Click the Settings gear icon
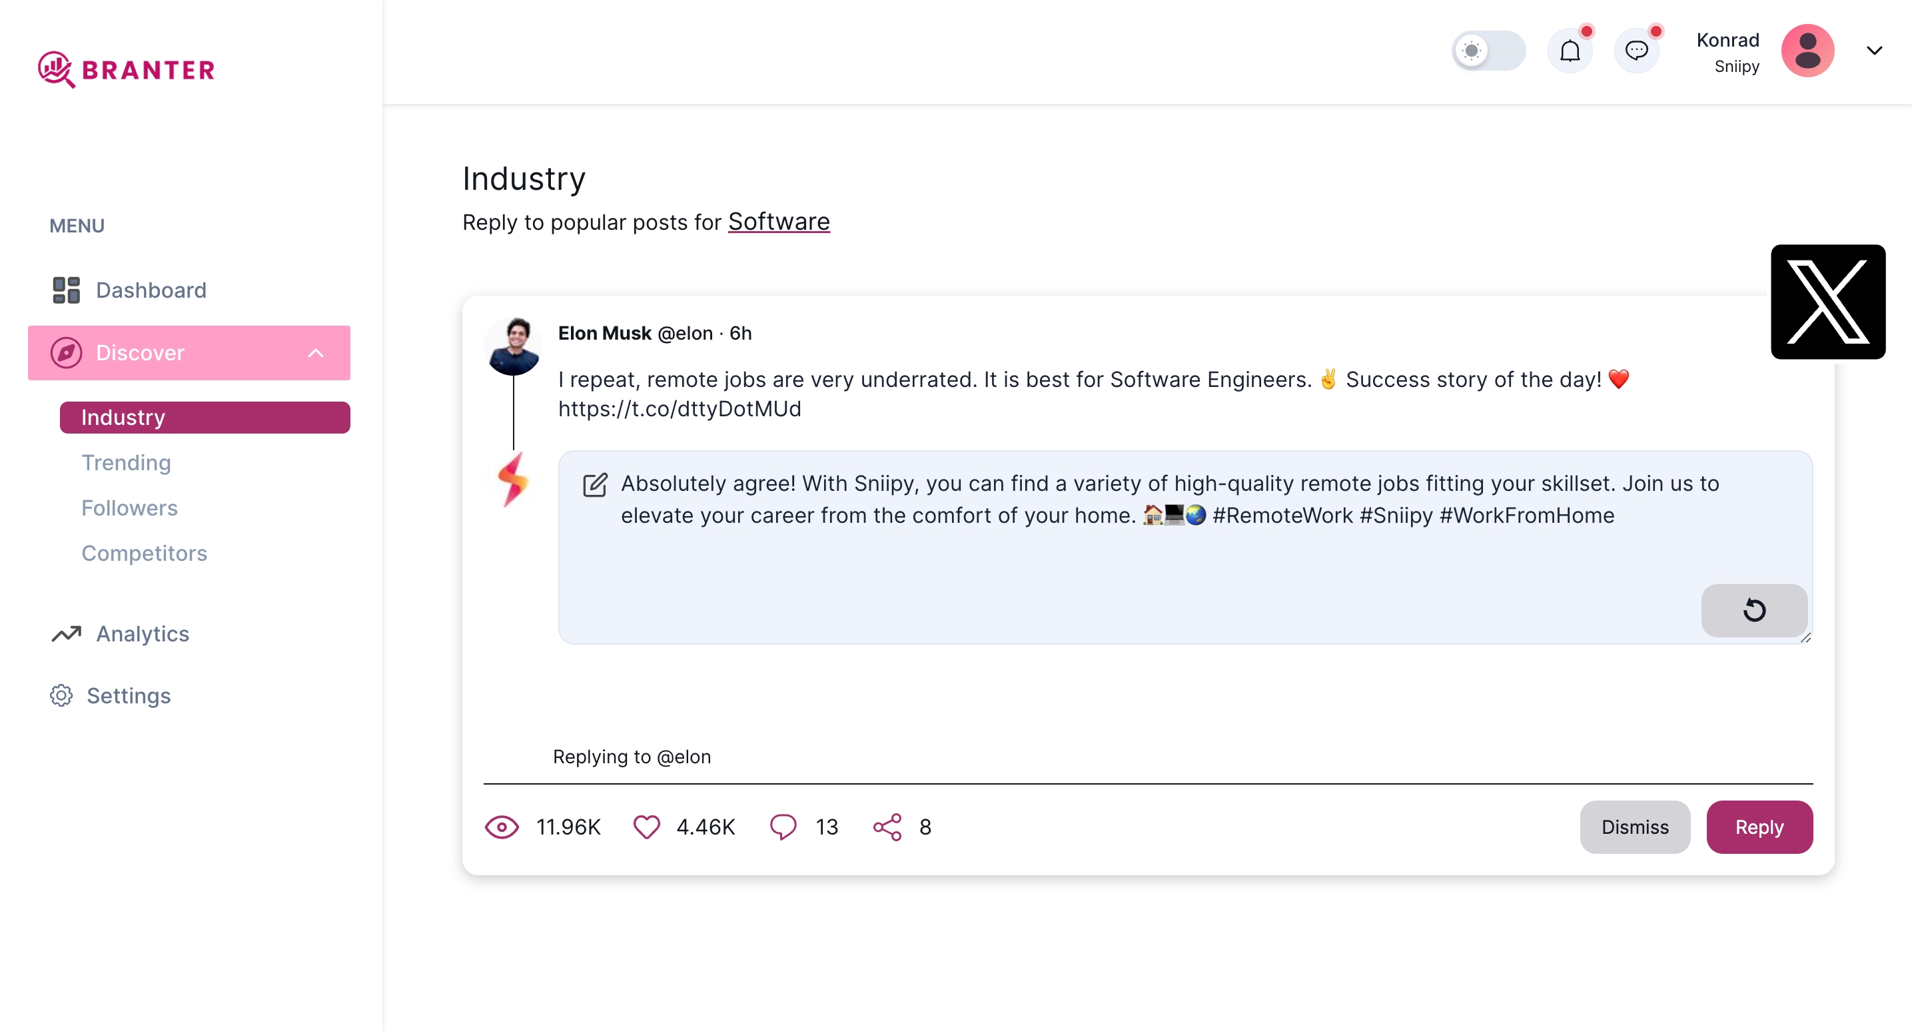 (x=61, y=695)
